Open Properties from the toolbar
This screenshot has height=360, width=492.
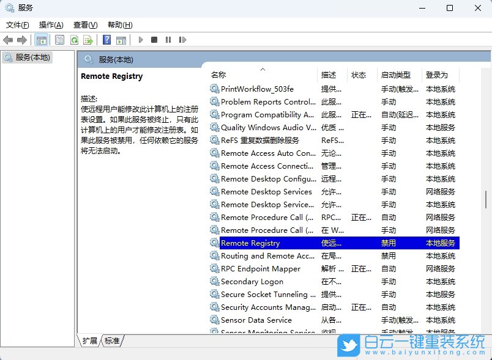[x=59, y=40]
